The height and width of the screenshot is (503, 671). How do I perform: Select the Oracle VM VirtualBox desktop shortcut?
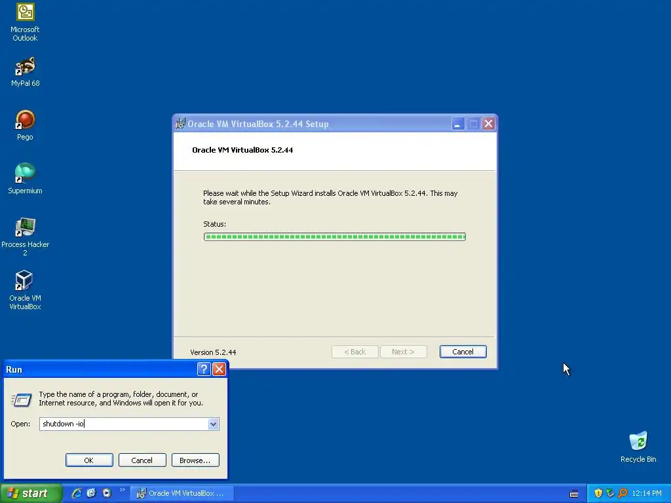coord(25,290)
